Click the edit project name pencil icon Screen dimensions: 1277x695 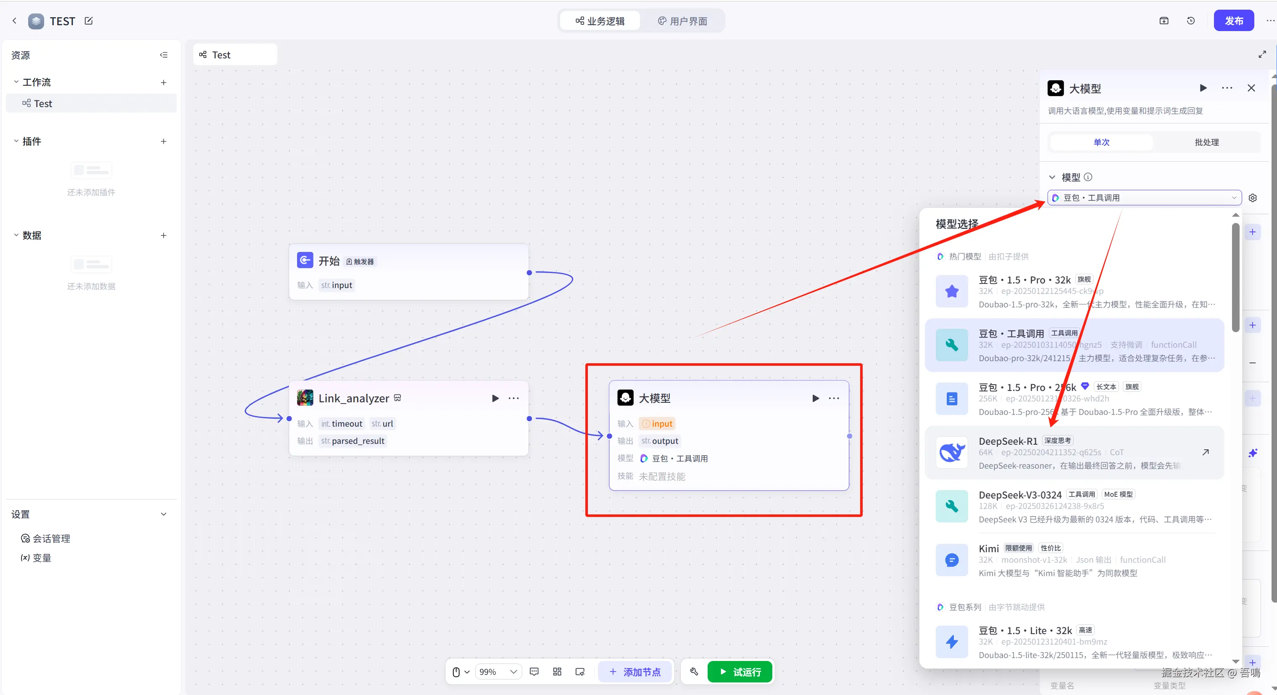click(x=89, y=21)
